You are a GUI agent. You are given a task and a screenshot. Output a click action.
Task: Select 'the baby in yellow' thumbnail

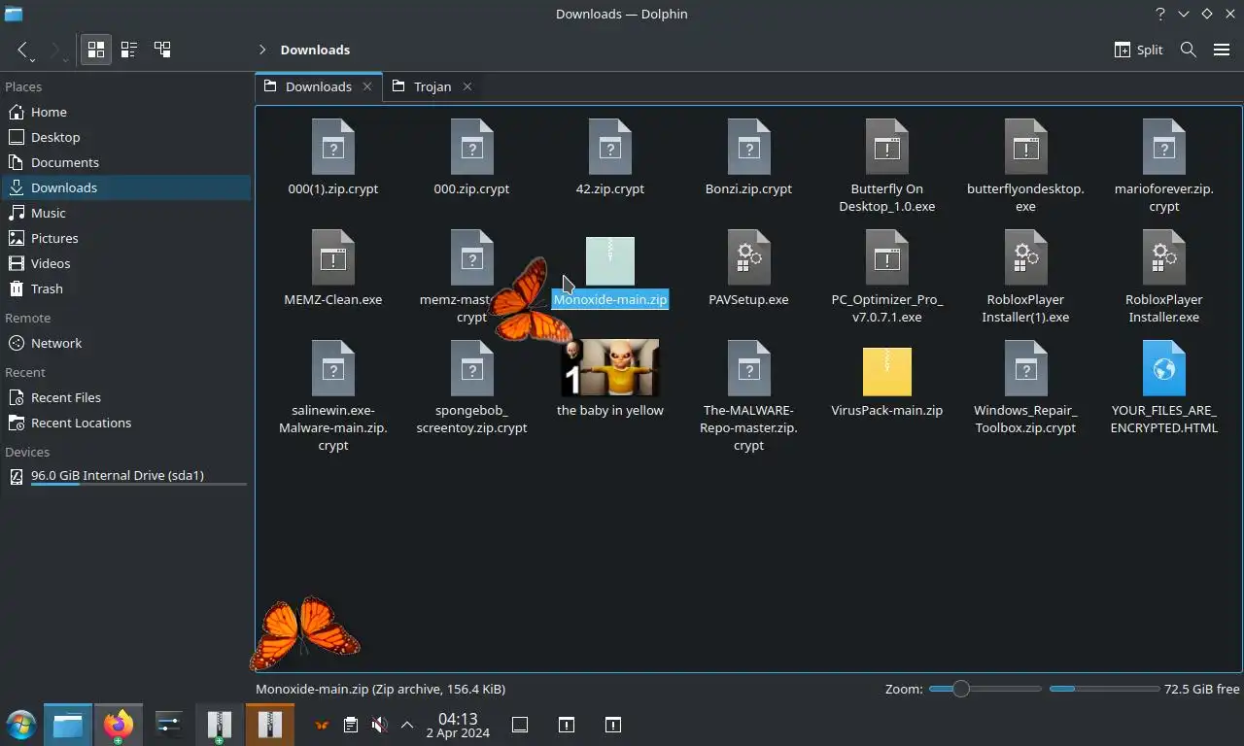coord(610,368)
